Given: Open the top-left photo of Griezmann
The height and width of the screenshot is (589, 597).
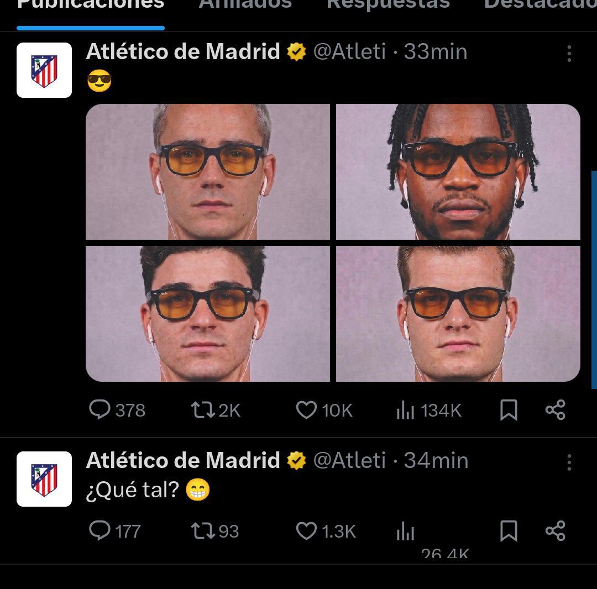Looking at the screenshot, I should [x=207, y=172].
